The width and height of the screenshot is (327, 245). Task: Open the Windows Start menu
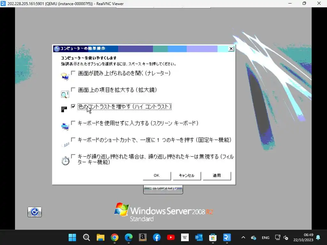click(x=72, y=237)
